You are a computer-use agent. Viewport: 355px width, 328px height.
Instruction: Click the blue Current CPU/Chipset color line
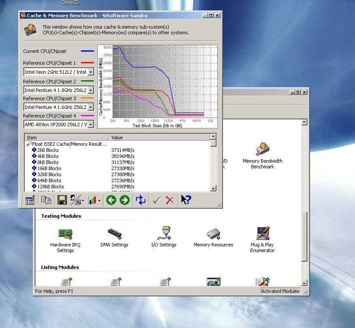[x=87, y=51]
